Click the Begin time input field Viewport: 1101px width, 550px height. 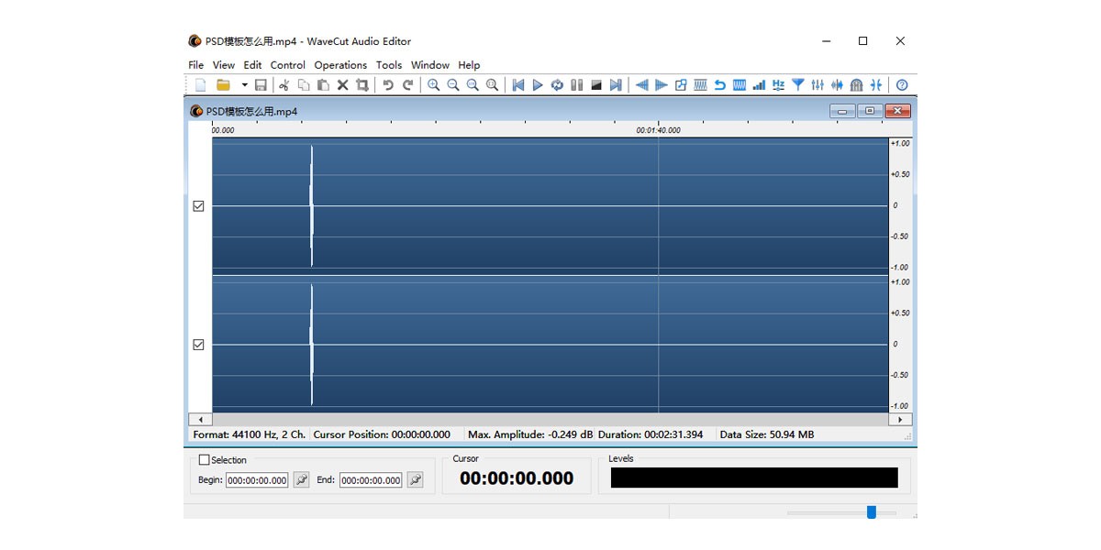pos(257,480)
